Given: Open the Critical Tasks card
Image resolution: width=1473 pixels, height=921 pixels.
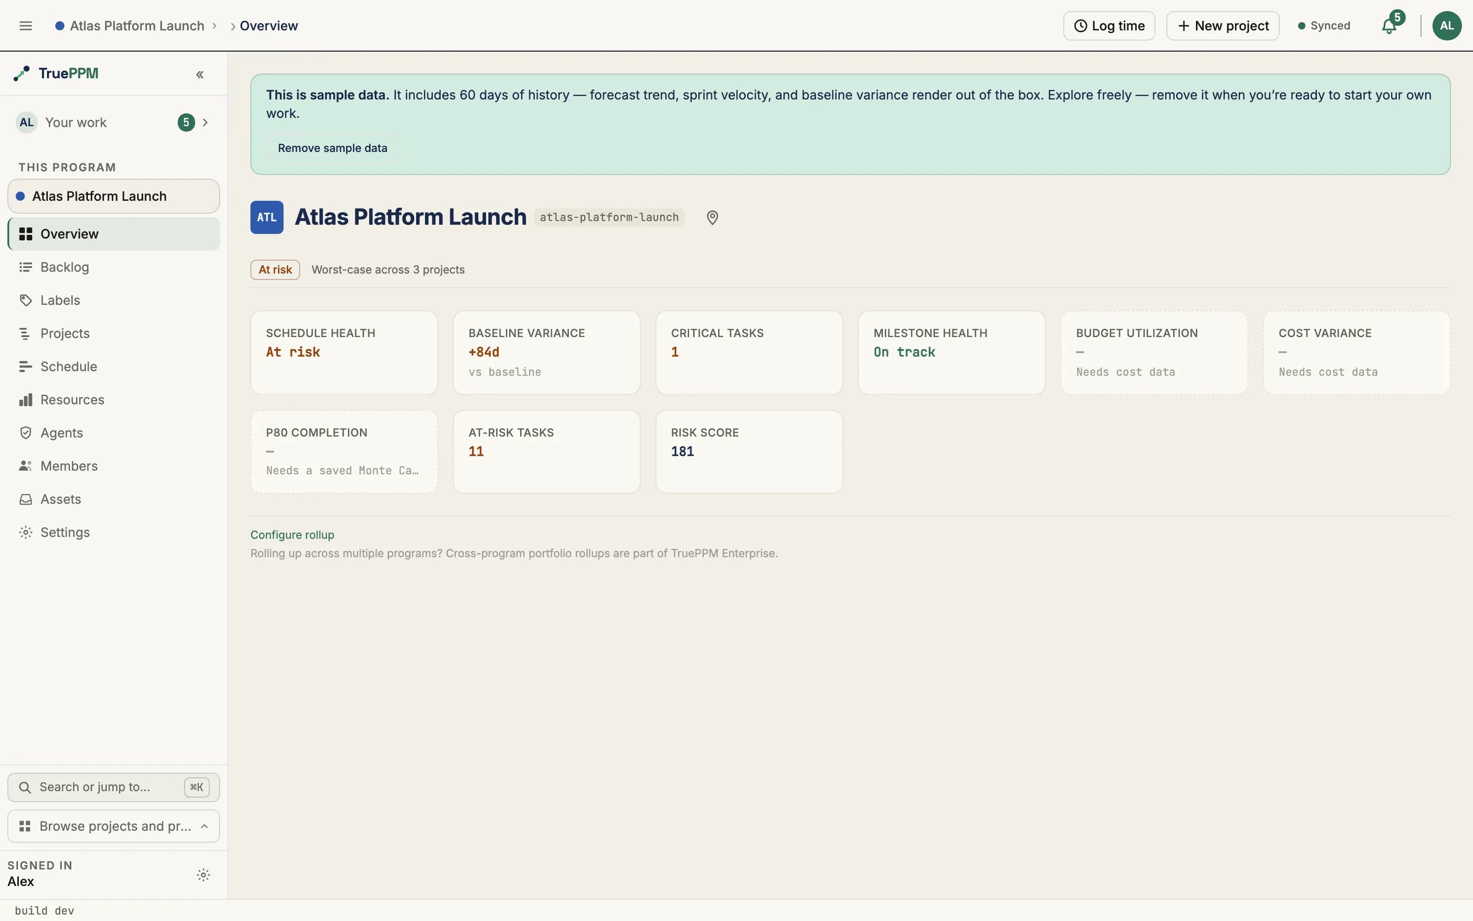Looking at the screenshot, I should click(749, 353).
